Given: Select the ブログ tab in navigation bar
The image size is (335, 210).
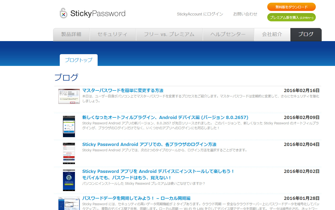Looking at the screenshot, I should [306, 34].
